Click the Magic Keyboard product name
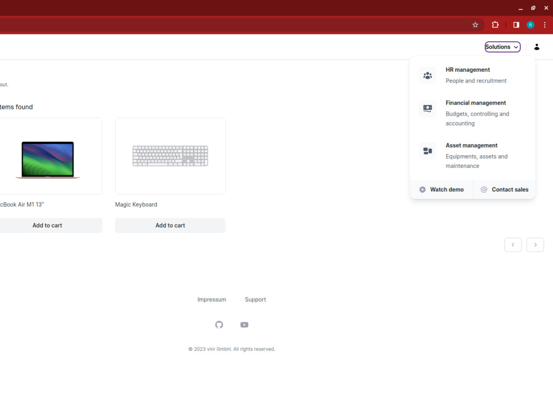 (x=136, y=204)
